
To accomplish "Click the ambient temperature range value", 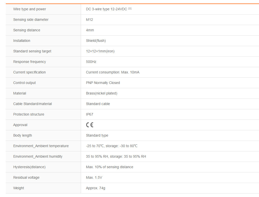I will pyautogui.click(x=112, y=146).
